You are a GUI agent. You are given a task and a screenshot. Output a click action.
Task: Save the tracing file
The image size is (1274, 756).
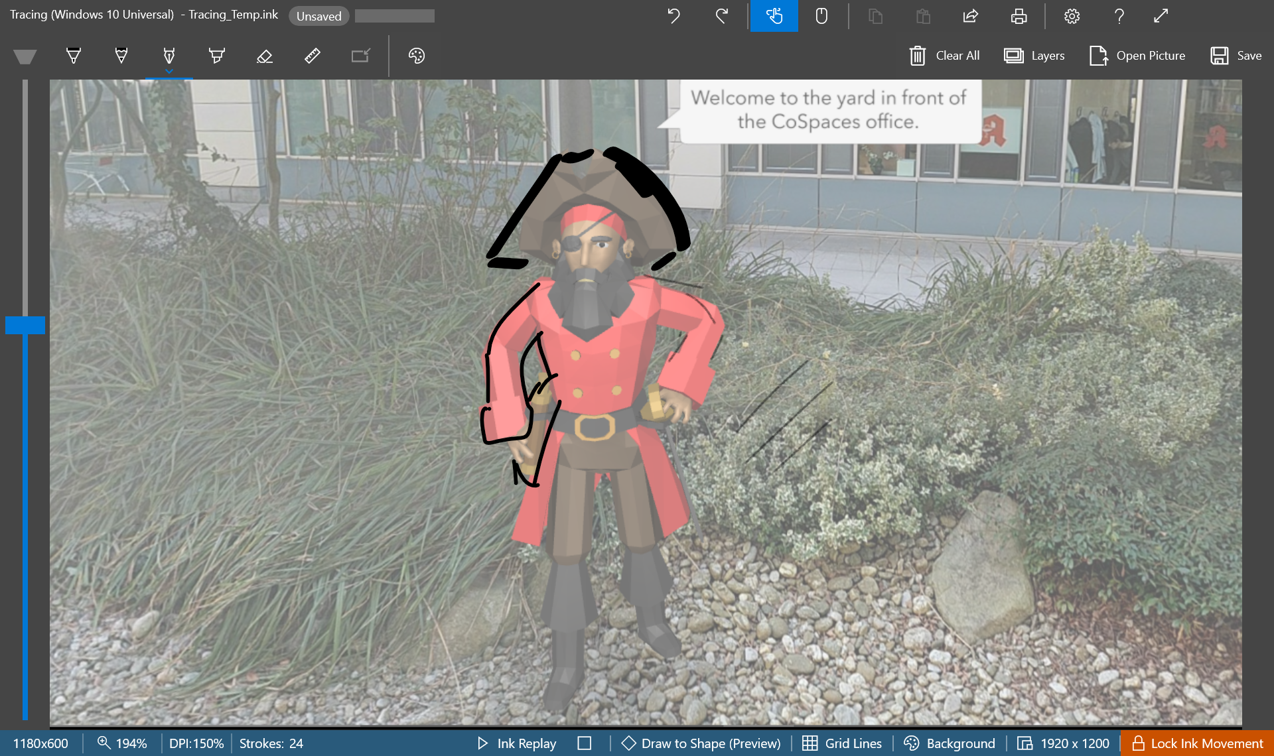[x=1236, y=56]
